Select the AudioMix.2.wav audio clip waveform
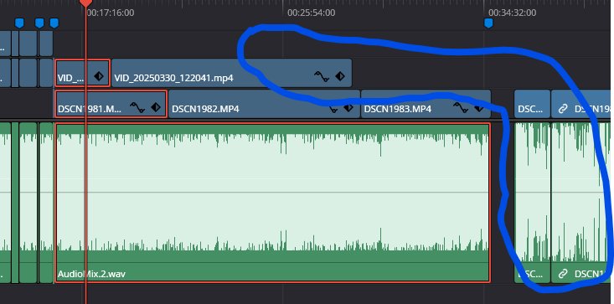 point(272,203)
